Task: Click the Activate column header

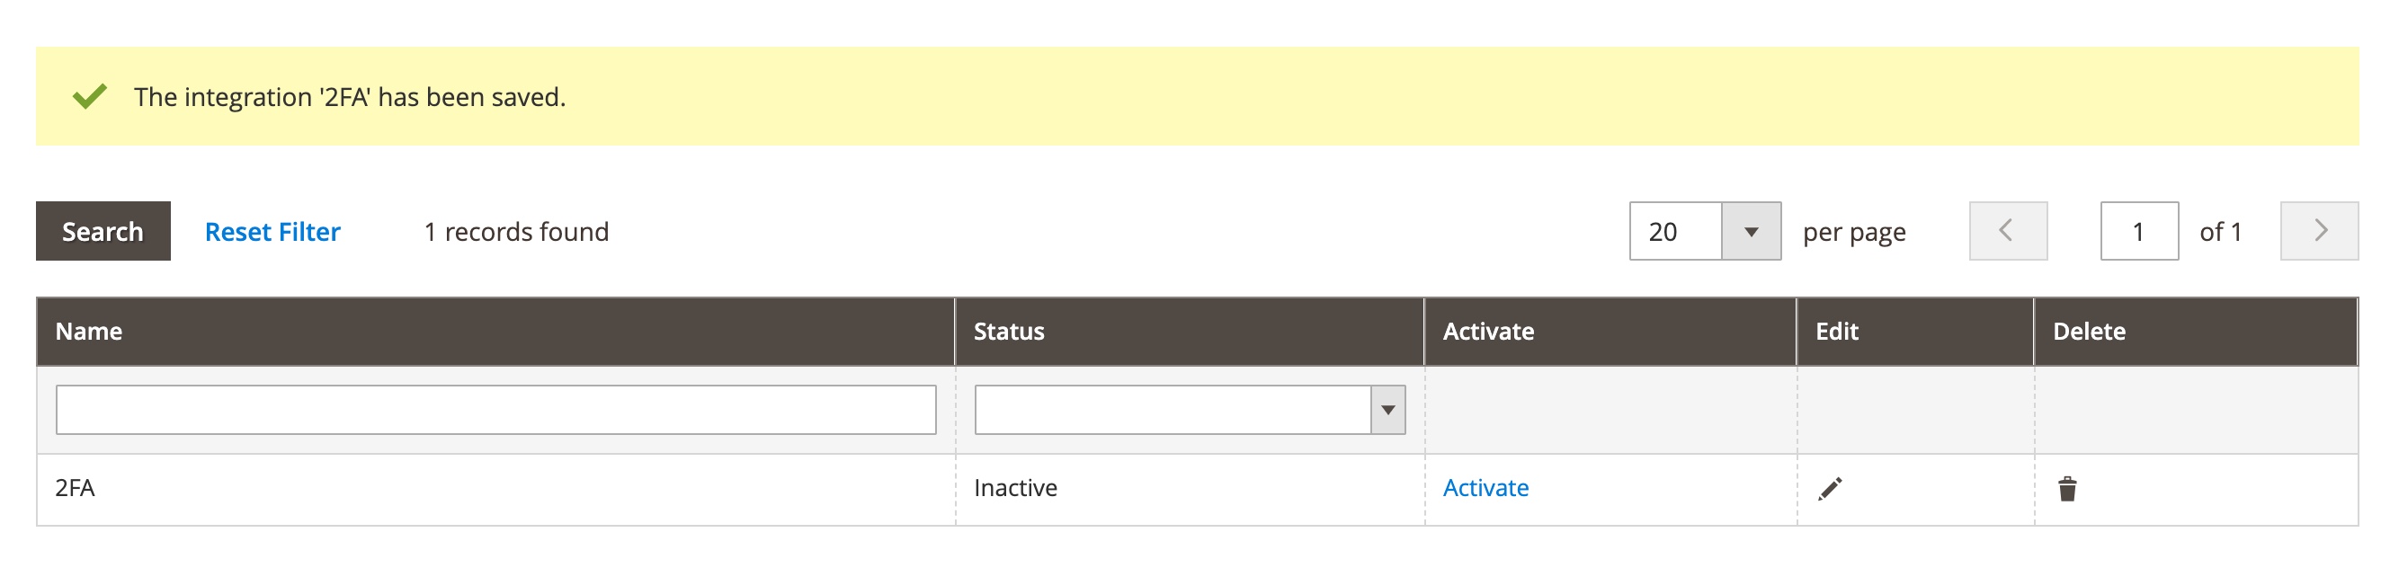Action: [x=1487, y=332]
